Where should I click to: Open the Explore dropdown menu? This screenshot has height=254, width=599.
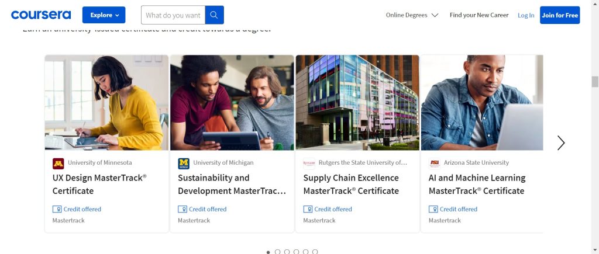click(x=104, y=15)
